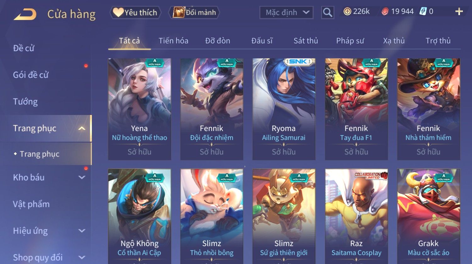
Task: Open Raz Saitama Cosplay skin card
Action: click(x=356, y=216)
